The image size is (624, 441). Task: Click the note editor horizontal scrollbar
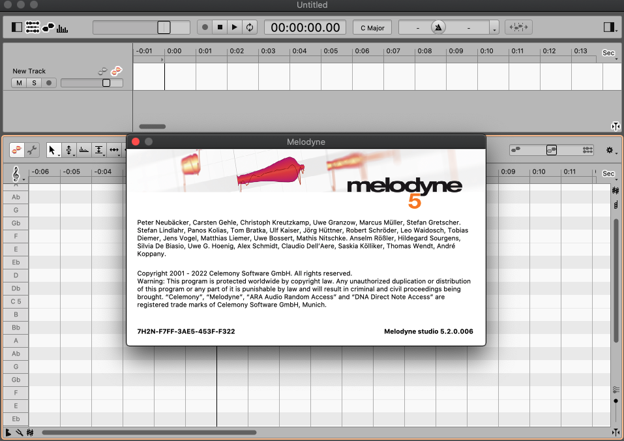(x=149, y=433)
